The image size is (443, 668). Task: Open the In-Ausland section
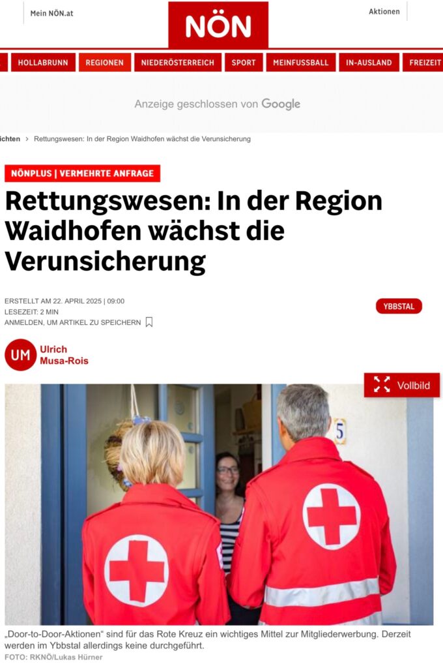(369, 62)
